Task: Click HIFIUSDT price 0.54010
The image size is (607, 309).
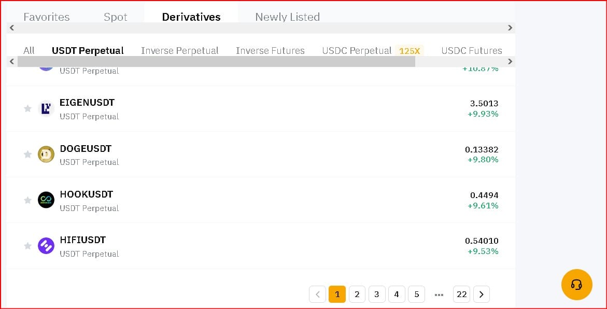Action: (x=482, y=241)
